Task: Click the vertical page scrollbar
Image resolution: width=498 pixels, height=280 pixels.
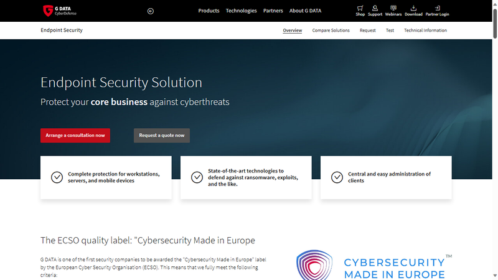Action: click(495, 140)
